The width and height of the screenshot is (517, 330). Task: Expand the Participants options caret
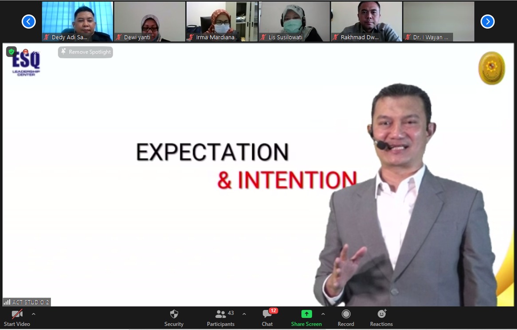(x=244, y=314)
